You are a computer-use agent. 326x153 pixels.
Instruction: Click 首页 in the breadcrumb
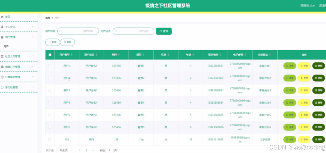point(48,18)
